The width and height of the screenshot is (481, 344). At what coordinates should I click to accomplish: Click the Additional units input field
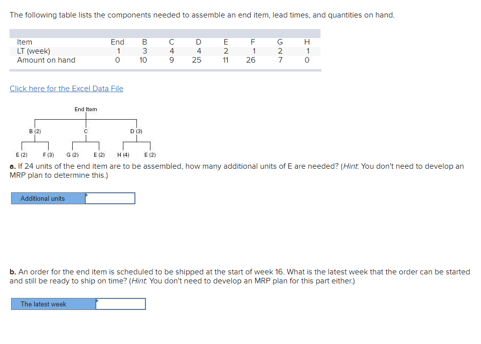coord(110,198)
